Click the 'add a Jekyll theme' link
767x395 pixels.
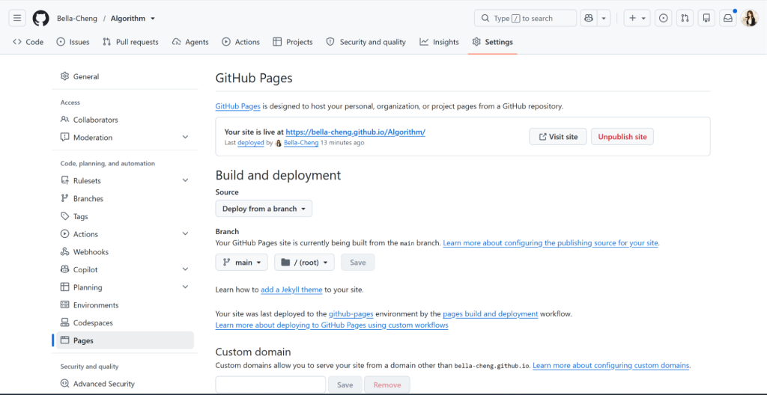291,290
